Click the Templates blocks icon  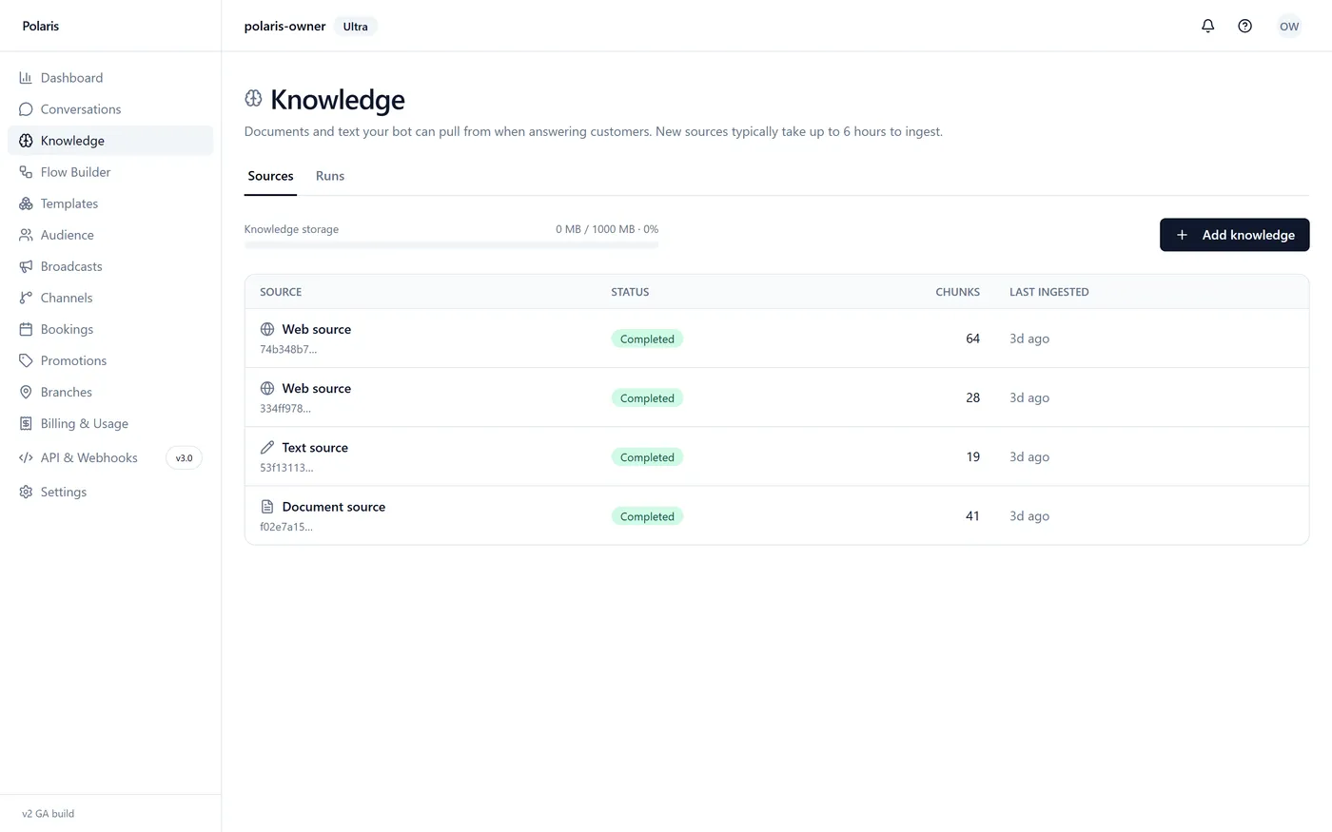(26, 203)
